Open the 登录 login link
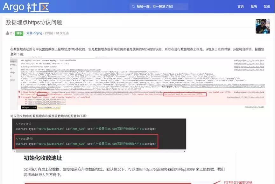275x184 pixels. coord(267,6)
